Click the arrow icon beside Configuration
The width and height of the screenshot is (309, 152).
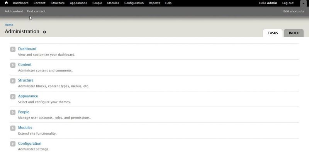13,144
